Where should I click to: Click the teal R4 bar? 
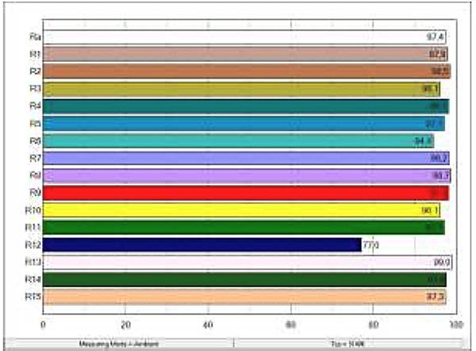[238, 106]
